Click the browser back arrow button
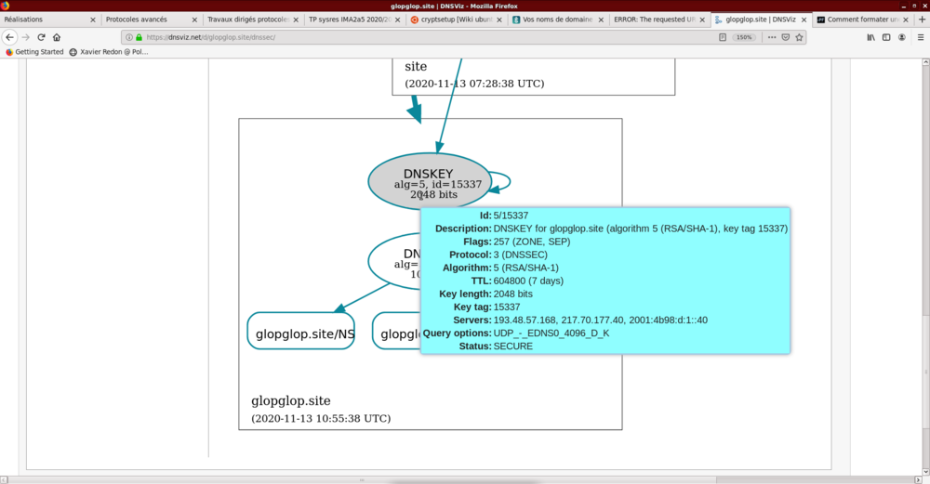The width and height of the screenshot is (930, 484). tap(9, 37)
